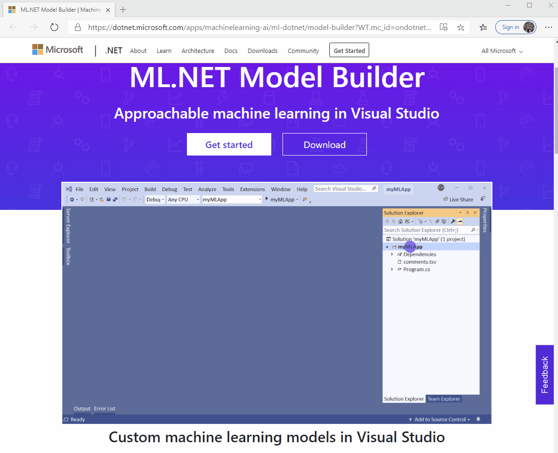Click the Solution Explorer Properties wrench icon
Image resolution: width=558 pixels, height=453 pixels.
pos(453,221)
